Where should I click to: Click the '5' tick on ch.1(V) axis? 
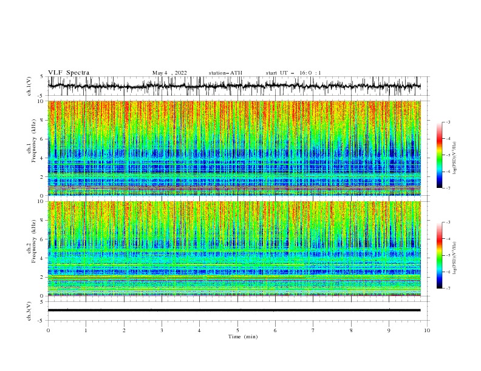tap(43, 76)
